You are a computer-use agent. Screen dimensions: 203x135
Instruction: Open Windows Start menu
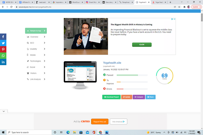(x=3, y=132)
